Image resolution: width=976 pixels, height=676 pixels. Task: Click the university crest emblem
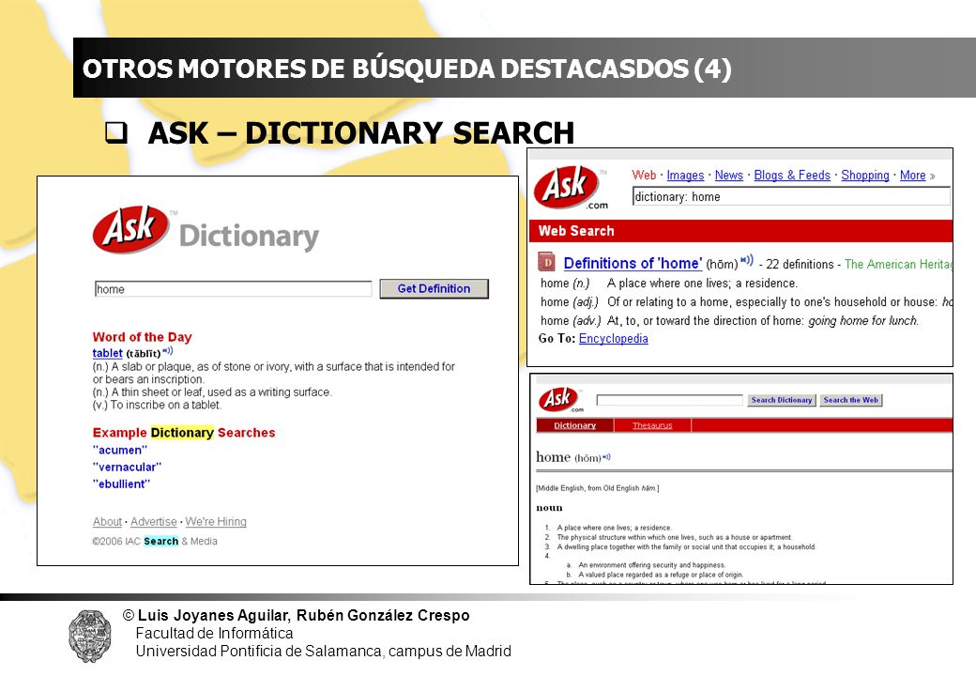(90, 637)
